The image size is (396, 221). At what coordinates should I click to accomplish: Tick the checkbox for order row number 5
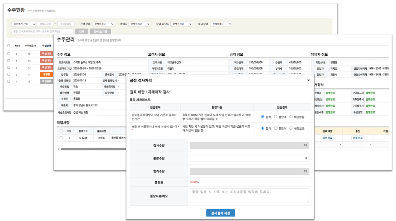click(x=9, y=54)
